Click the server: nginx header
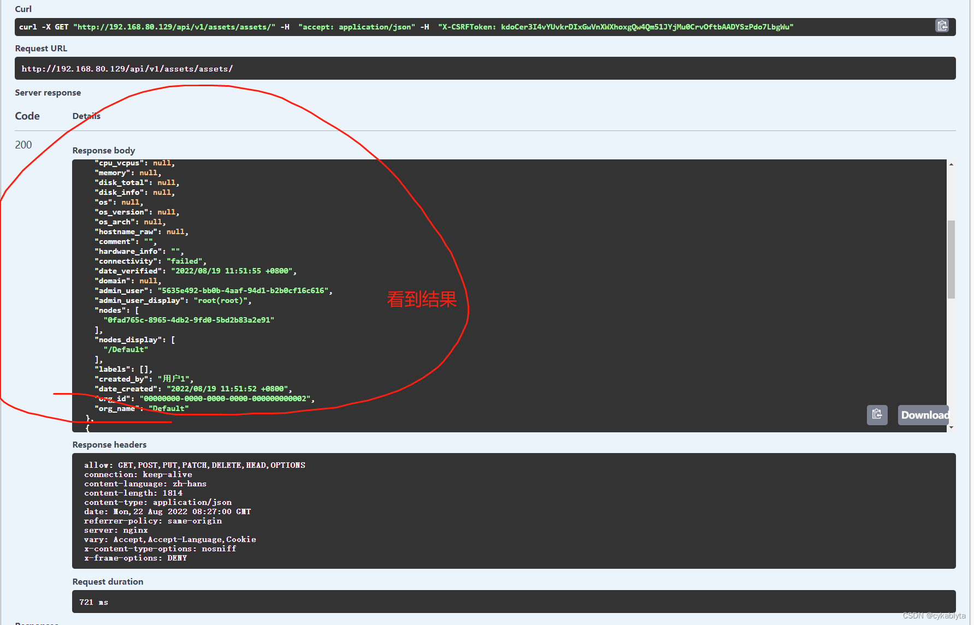 pos(116,530)
